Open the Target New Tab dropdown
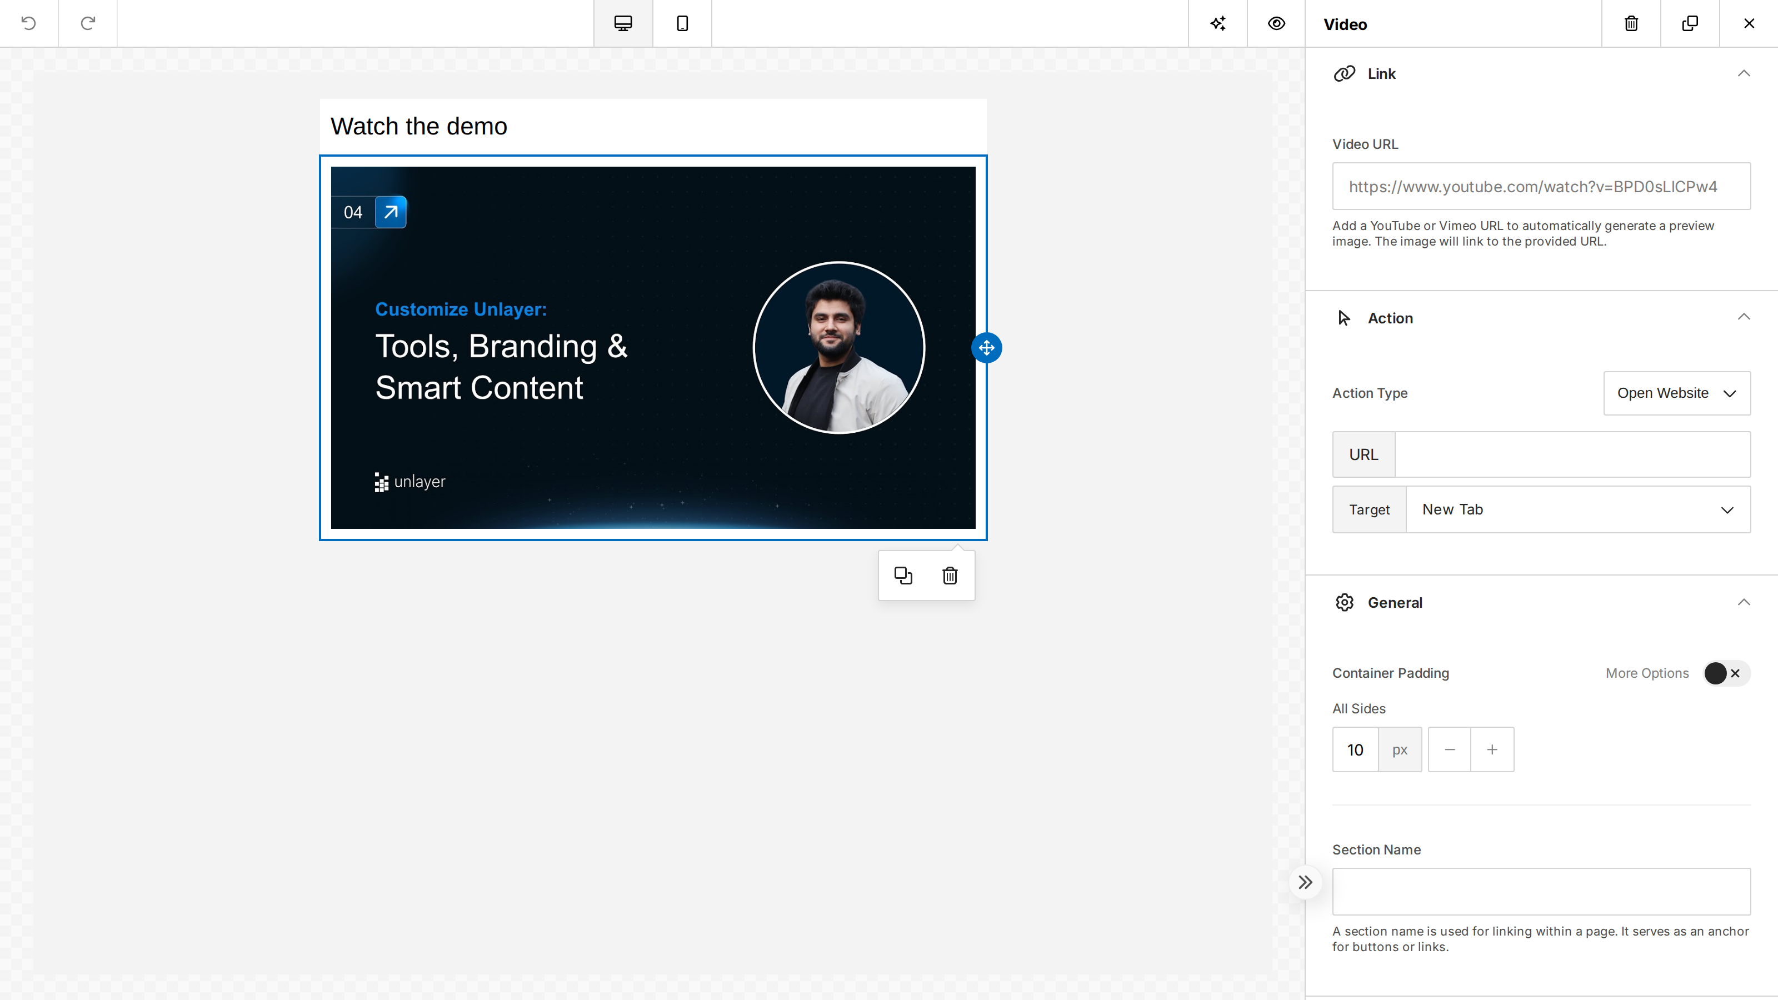The height and width of the screenshot is (1000, 1778). tap(1578, 509)
